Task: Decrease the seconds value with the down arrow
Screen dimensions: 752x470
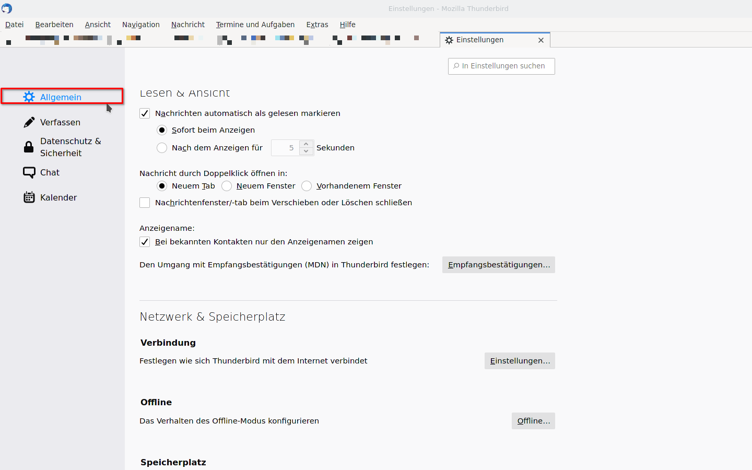Action: [306, 151]
